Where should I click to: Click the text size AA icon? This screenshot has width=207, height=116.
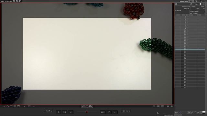(196, 4)
